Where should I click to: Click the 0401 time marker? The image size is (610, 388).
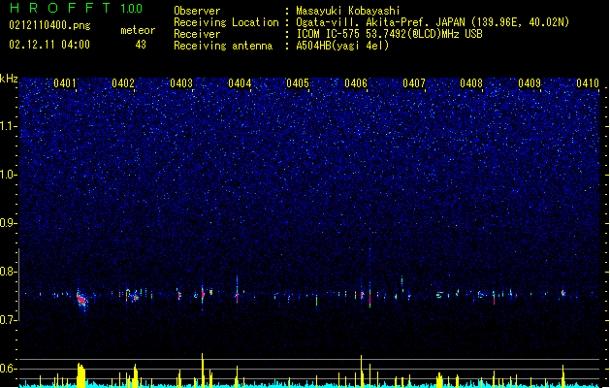click(x=65, y=83)
